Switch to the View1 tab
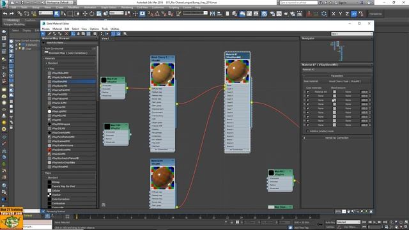The height and width of the screenshot is (230, 409). 105,38
